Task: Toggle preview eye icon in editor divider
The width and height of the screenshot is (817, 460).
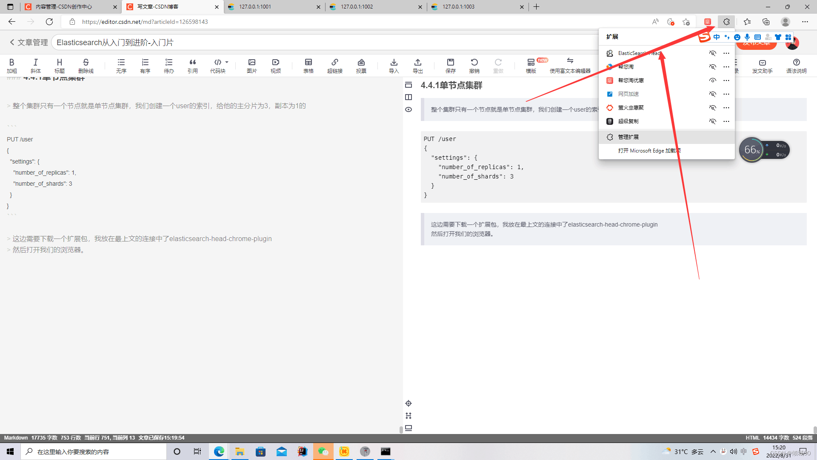Action: 408,109
